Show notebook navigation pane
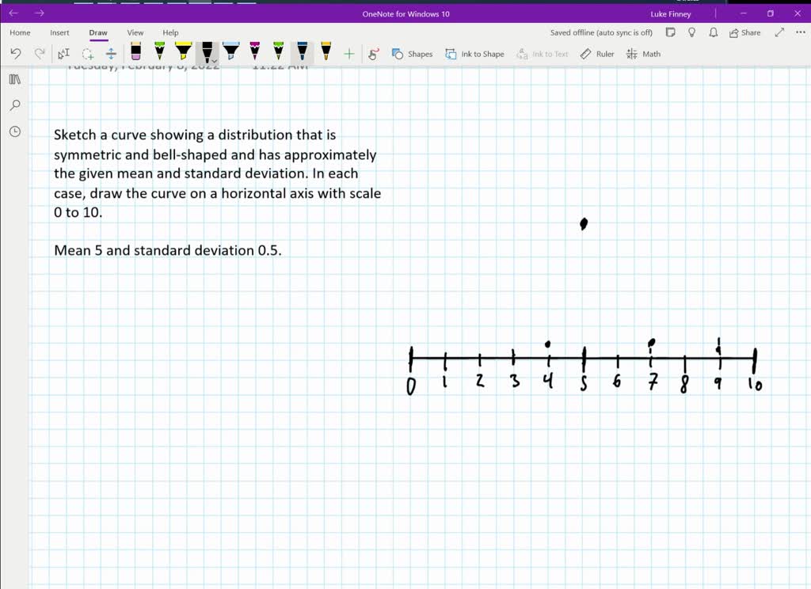This screenshot has width=811, height=589. pos(15,79)
